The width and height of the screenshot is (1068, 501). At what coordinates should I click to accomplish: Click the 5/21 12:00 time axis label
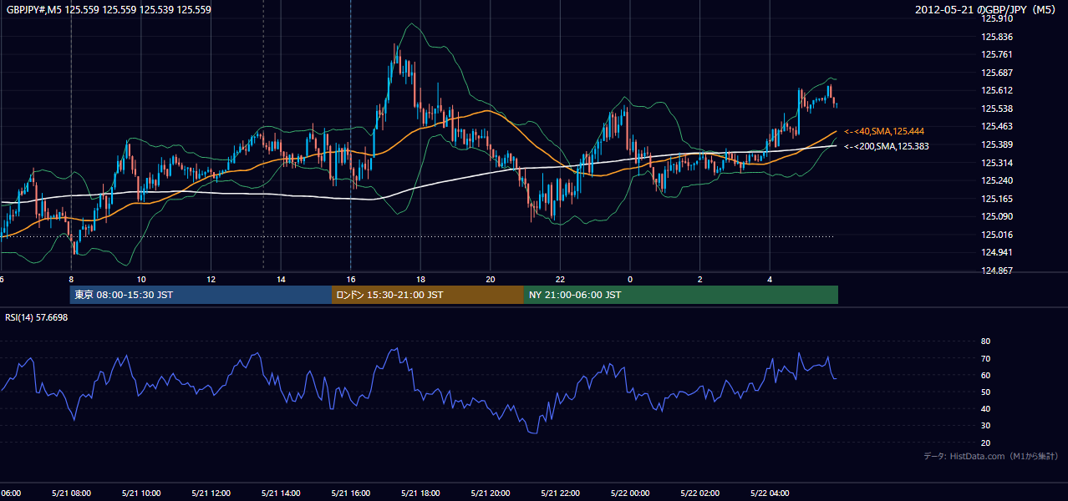[211, 493]
